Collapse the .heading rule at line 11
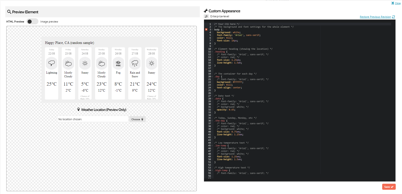This screenshot has height=194, width=402. coord(212,52)
